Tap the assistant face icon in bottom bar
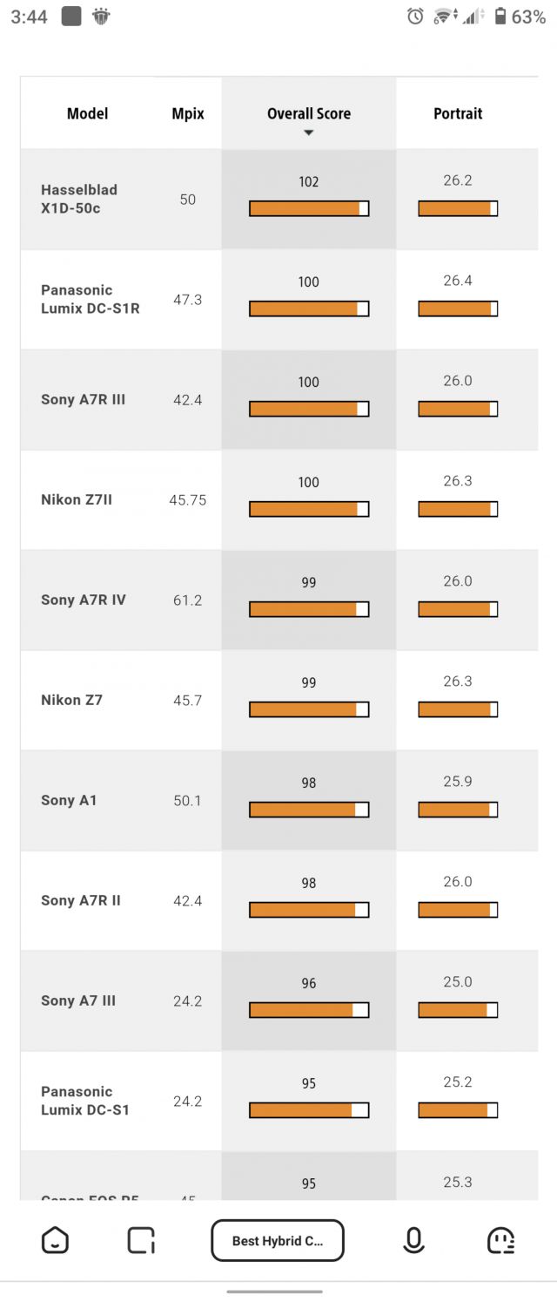The height and width of the screenshot is (1302, 557). point(500,1240)
